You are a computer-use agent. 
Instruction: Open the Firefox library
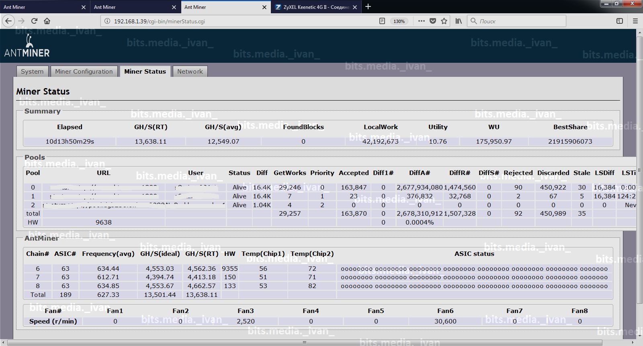pyautogui.click(x=459, y=21)
